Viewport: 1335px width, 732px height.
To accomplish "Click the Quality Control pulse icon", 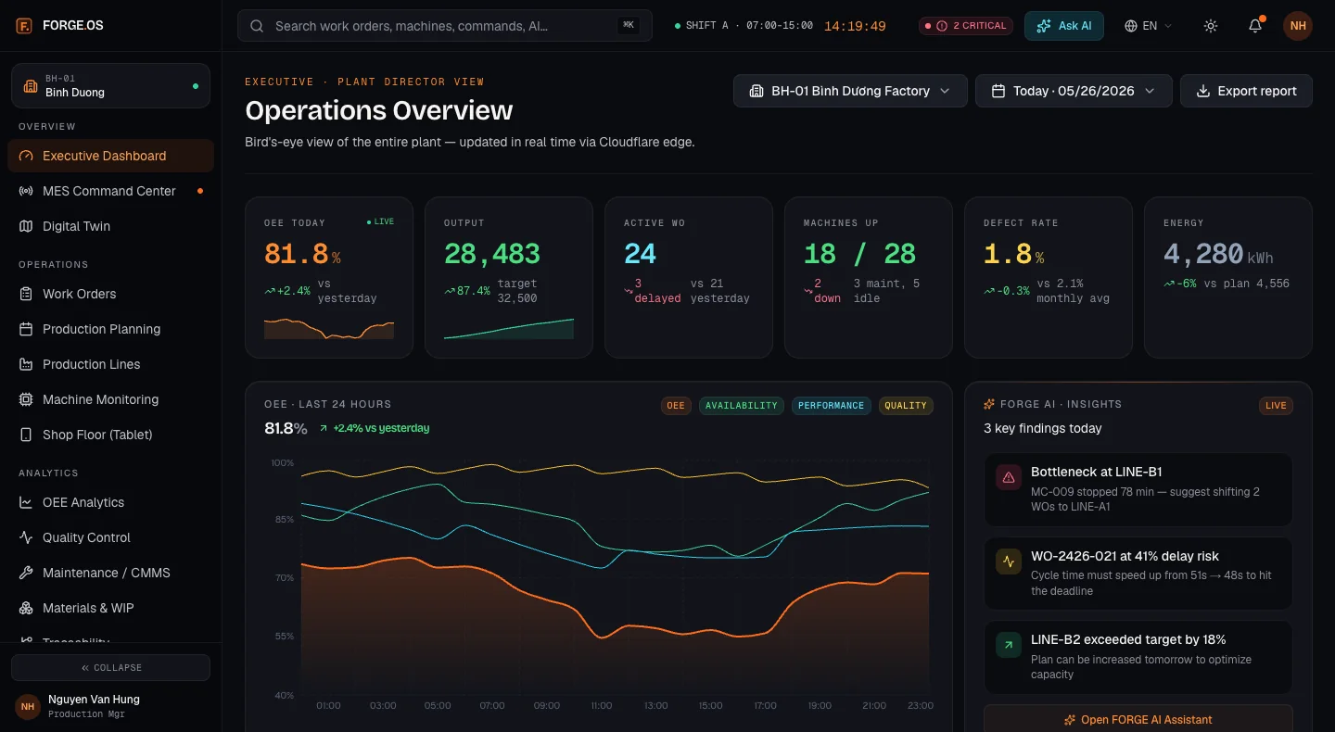I will (x=26, y=537).
